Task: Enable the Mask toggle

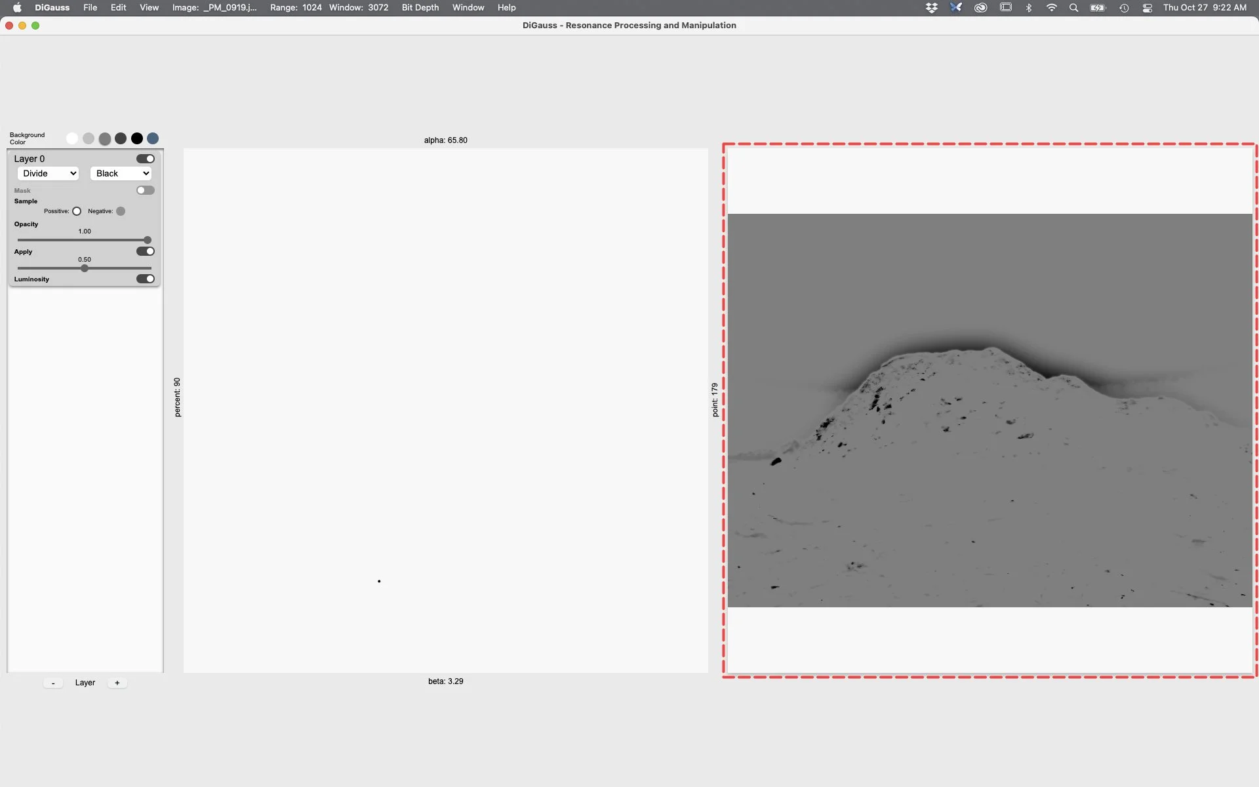Action: click(x=145, y=190)
